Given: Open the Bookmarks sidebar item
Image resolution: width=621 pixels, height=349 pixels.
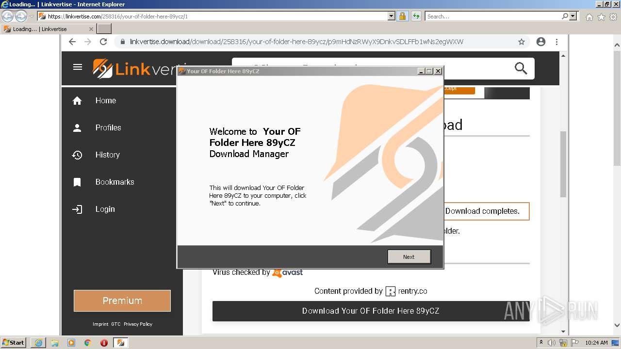Looking at the screenshot, I should [x=115, y=182].
